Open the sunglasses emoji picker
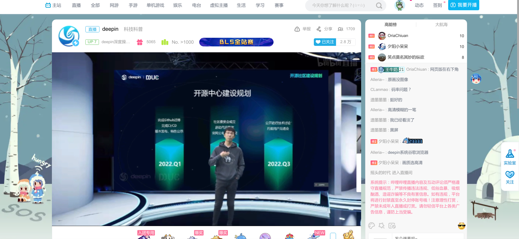This screenshot has height=239, width=519. pos(462,226)
